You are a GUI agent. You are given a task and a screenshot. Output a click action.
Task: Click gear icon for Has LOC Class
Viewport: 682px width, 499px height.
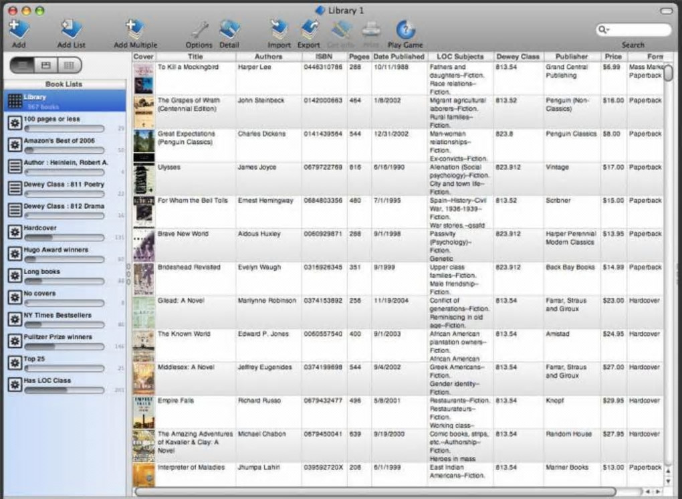[15, 385]
